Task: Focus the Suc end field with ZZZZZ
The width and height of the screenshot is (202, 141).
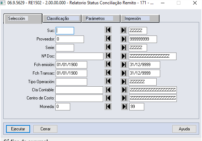Action: click(138, 31)
